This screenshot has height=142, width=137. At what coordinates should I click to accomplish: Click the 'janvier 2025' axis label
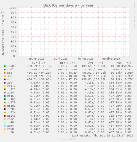click(36, 59)
